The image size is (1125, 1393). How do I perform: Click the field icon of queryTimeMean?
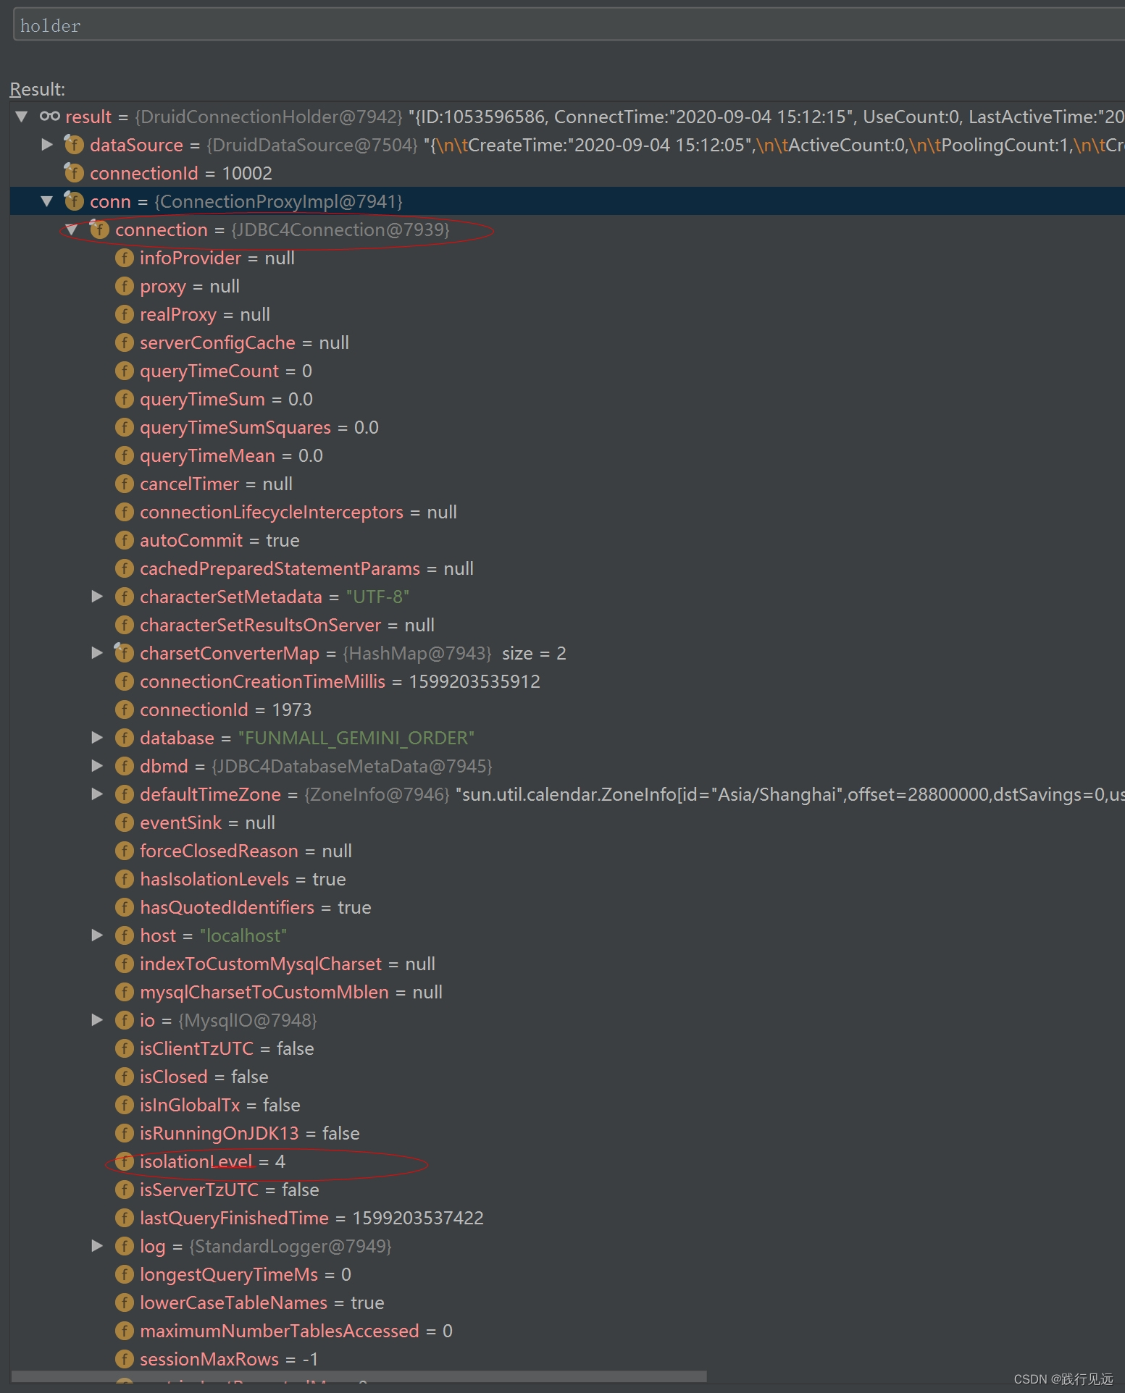point(125,455)
